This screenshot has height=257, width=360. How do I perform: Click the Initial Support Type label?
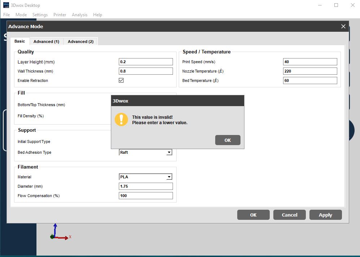click(x=34, y=141)
